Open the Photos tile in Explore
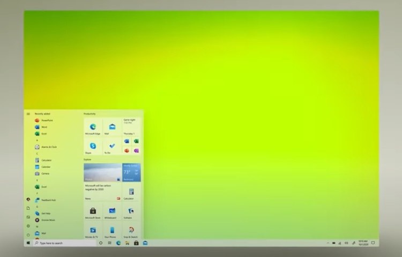402x257 pixels. (x=102, y=172)
